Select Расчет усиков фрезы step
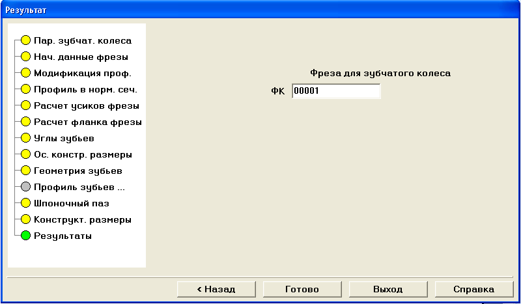The height and width of the screenshot is (304, 521). pos(87,106)
